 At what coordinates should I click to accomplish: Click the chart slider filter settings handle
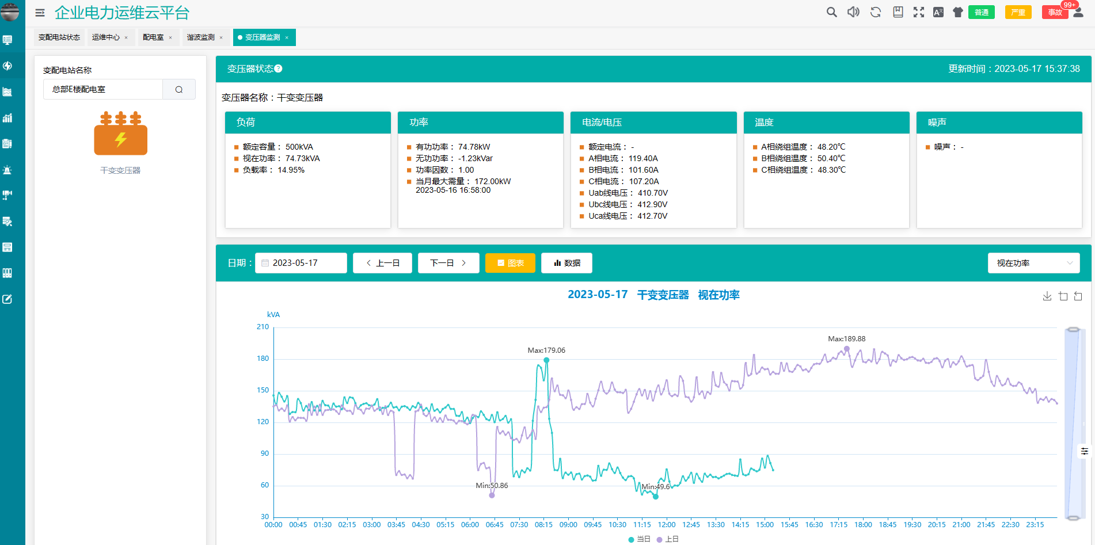pyautogui.click(x=1084, y=451)
